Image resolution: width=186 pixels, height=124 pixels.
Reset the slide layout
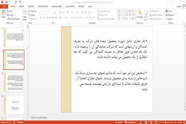click(x=32, y=15)
